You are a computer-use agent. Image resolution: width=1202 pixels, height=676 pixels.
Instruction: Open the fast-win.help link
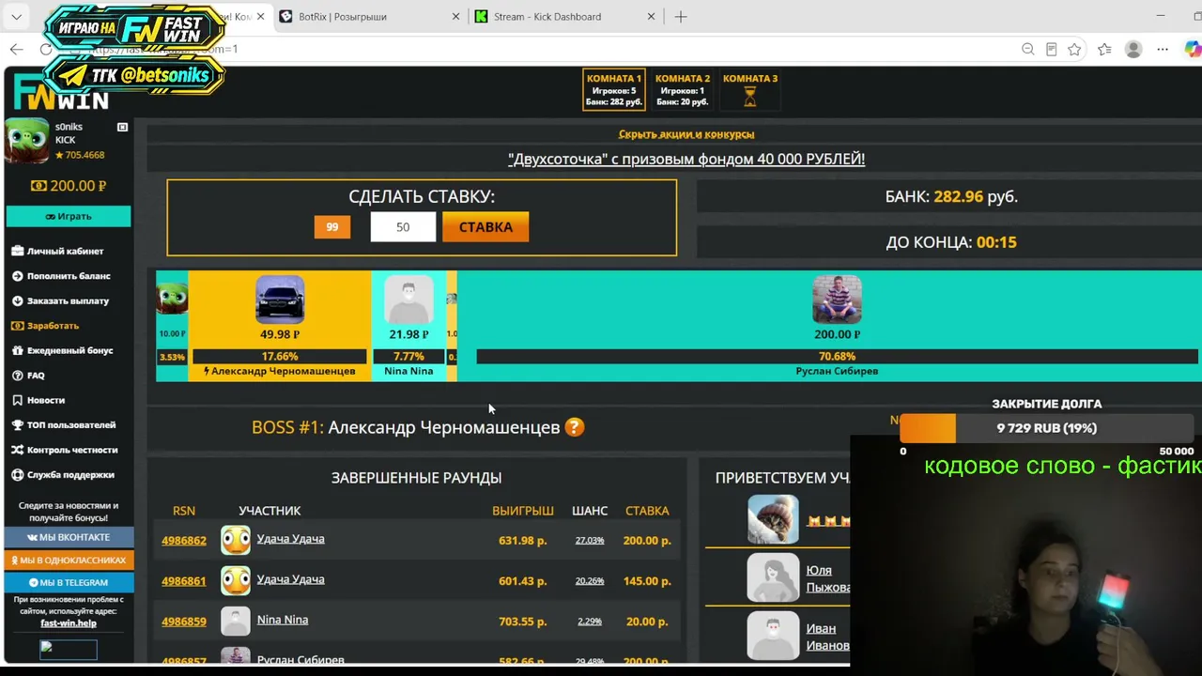click(69, 623)
